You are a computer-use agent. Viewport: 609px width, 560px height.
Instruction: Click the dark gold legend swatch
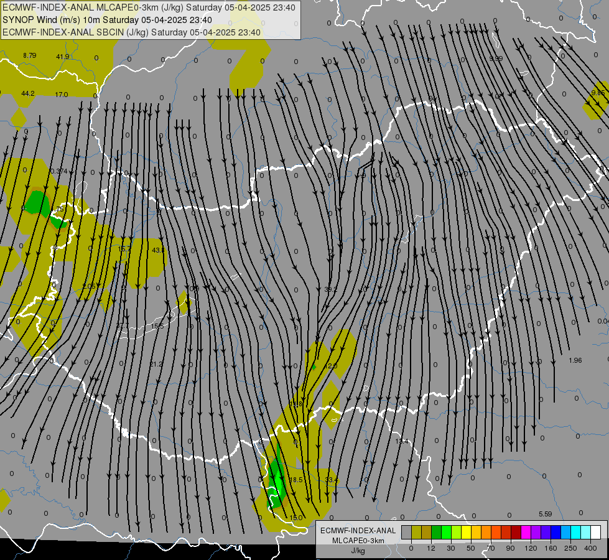pyautogui.click(x=427, y=533)
